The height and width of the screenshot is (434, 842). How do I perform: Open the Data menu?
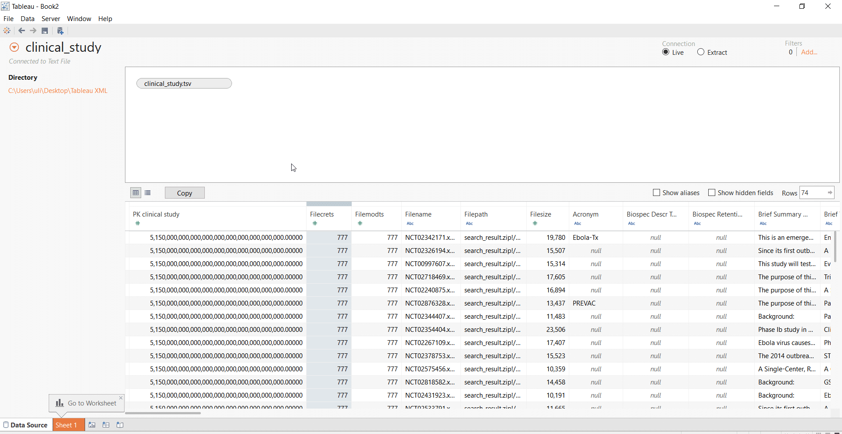pos(27,19)
